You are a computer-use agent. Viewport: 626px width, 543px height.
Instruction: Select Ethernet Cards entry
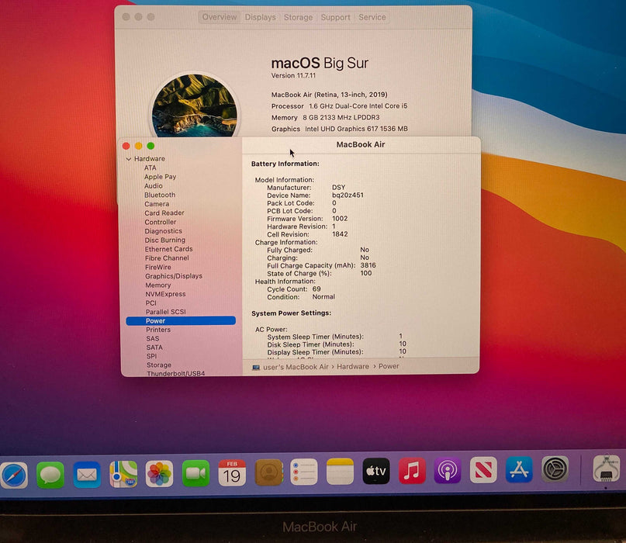pos(169,249)
